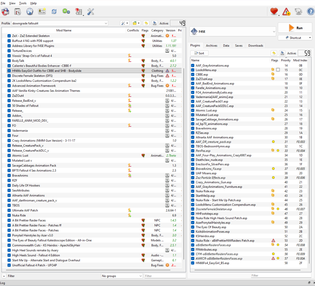Image resolution: width=315 pixels, height=286 pixels.
Task: Toggle the Atomic Lust.esp plugin checkbox
Action: [x=193, y=110]
